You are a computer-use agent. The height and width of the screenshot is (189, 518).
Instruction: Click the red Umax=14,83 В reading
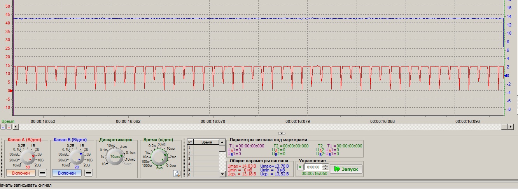pyautogui.click(x=241, y=166)
